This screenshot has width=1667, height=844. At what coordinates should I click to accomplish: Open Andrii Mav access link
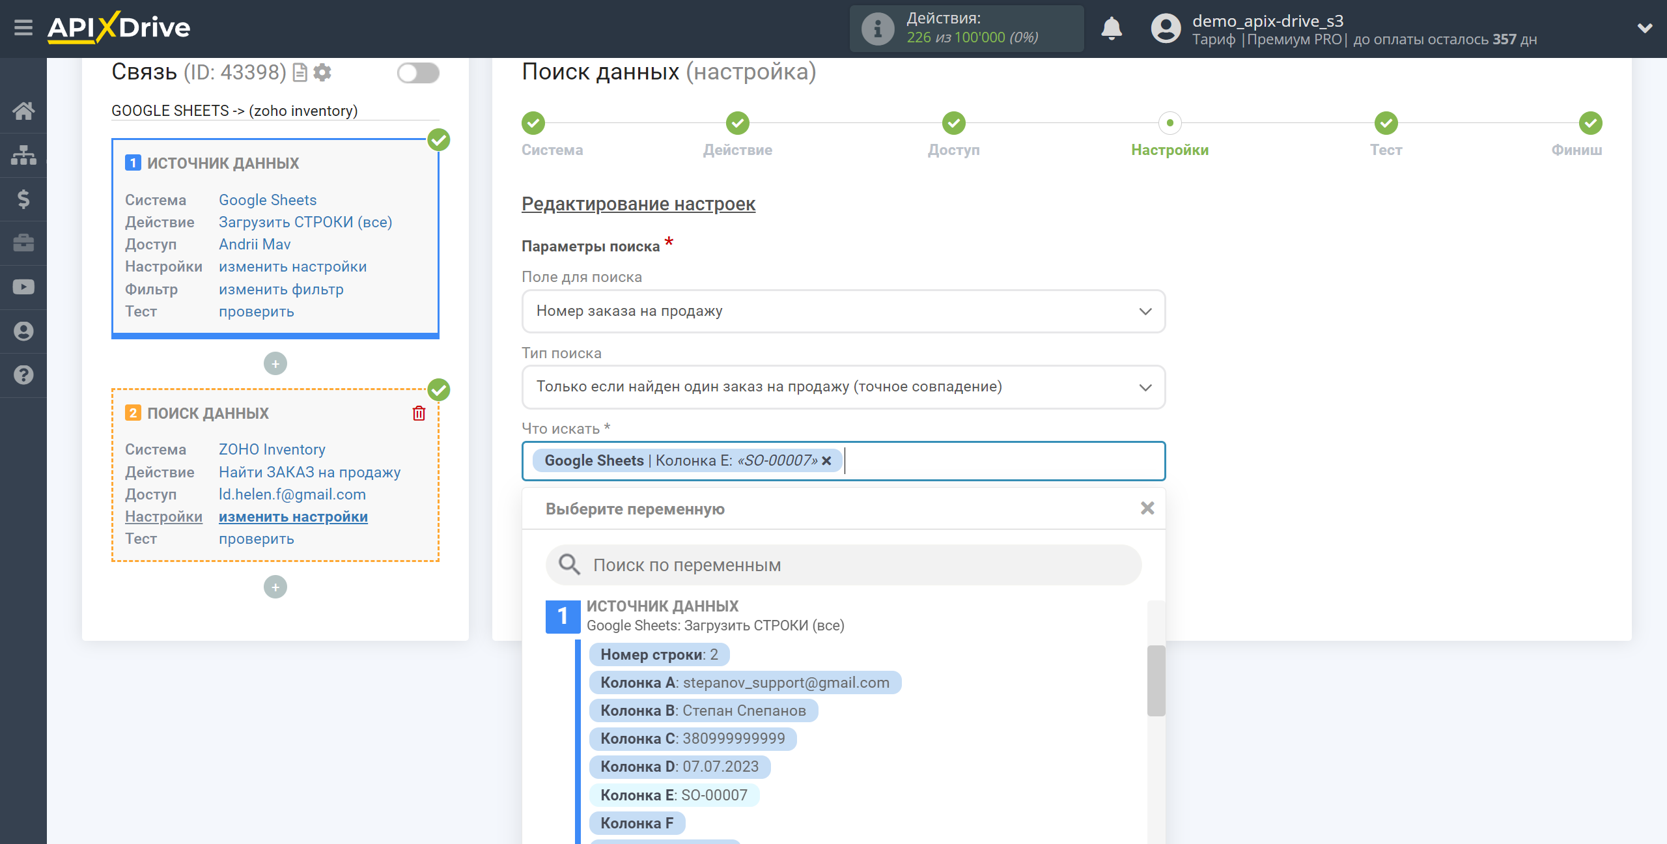255,244
